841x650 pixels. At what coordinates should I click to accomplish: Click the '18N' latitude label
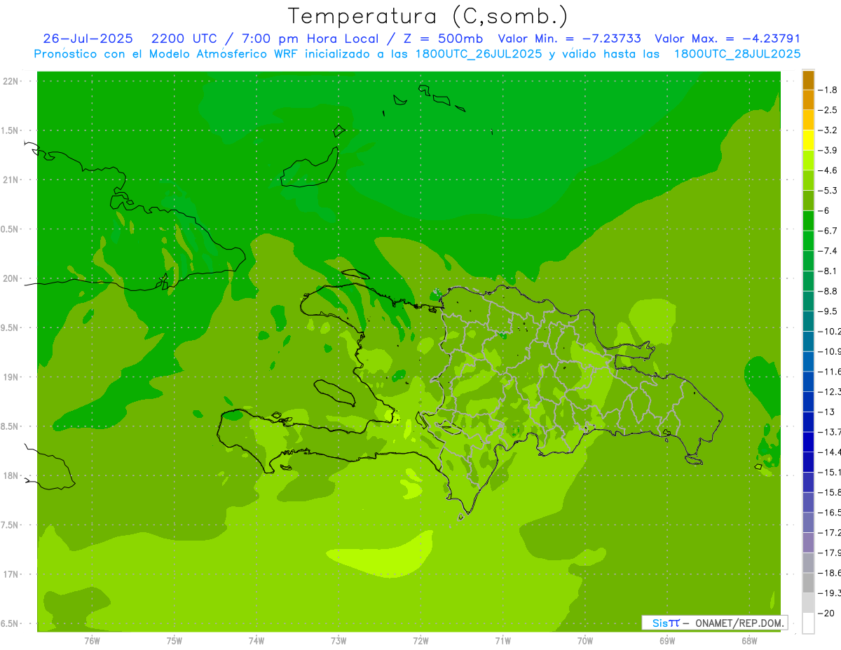click(11, 475)
